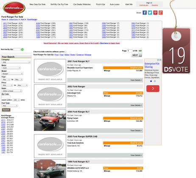Open Sell My Car For Free menu
Screen dimensions: 196x178
[59, 4]
